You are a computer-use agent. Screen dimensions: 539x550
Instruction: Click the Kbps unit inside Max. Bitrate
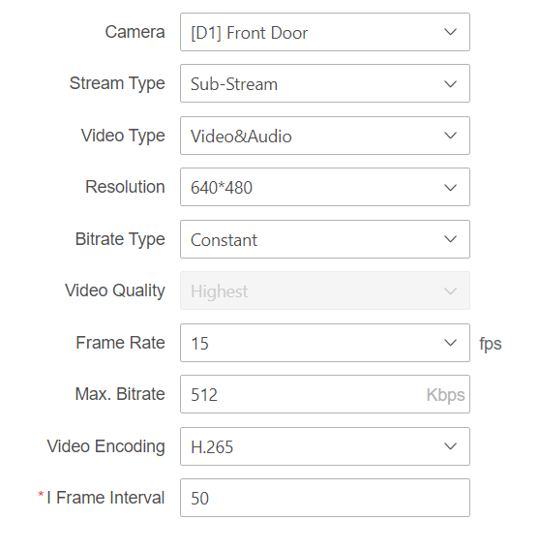(445, 395)
